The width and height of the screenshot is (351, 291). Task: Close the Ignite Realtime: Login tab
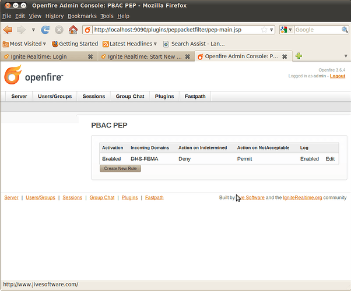pos(90,57)
